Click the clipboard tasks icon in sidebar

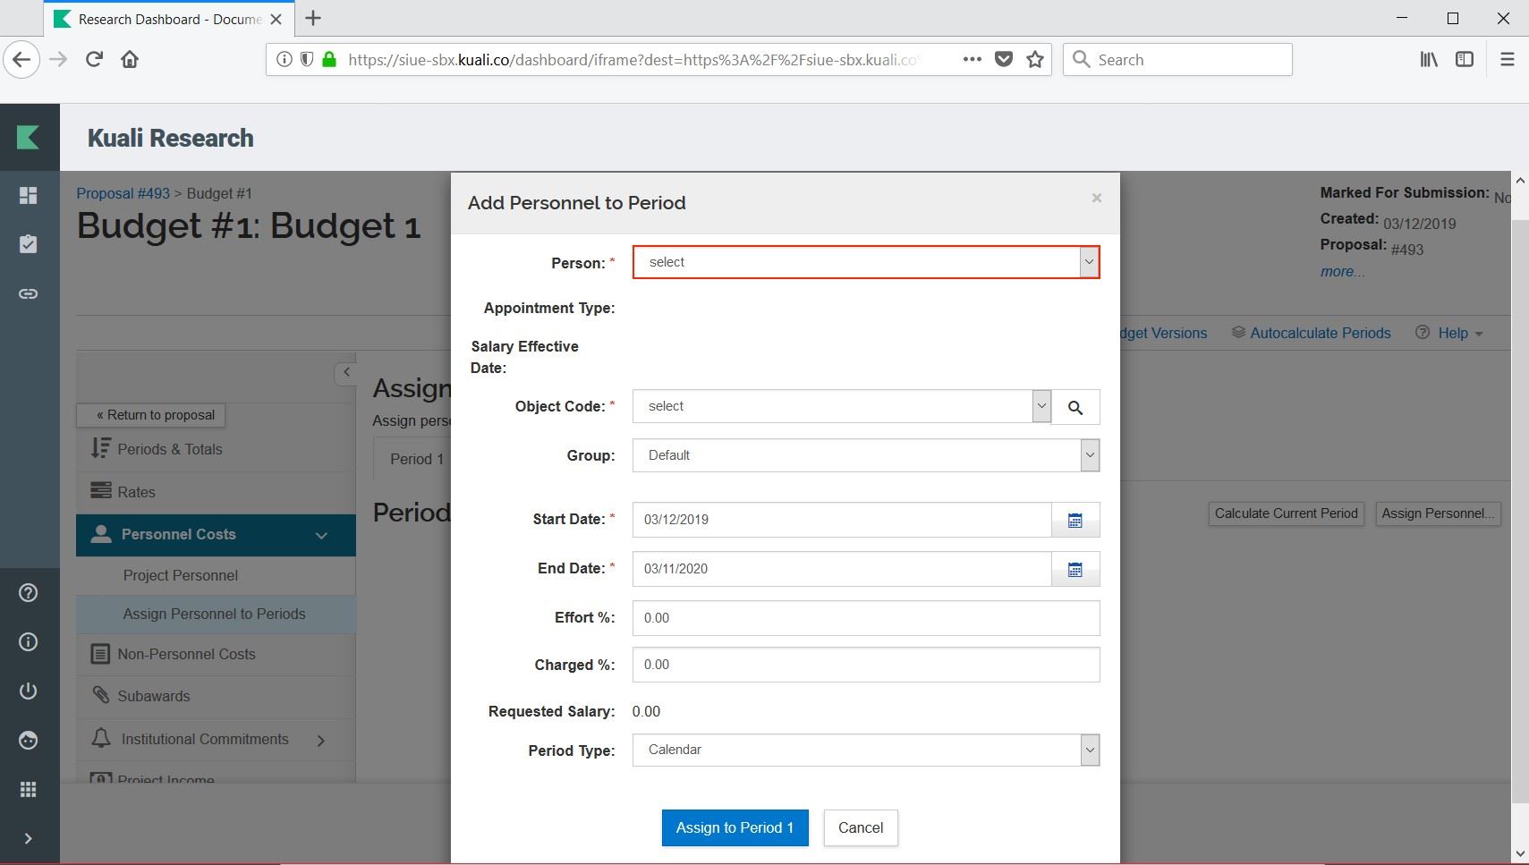point(29,244)
